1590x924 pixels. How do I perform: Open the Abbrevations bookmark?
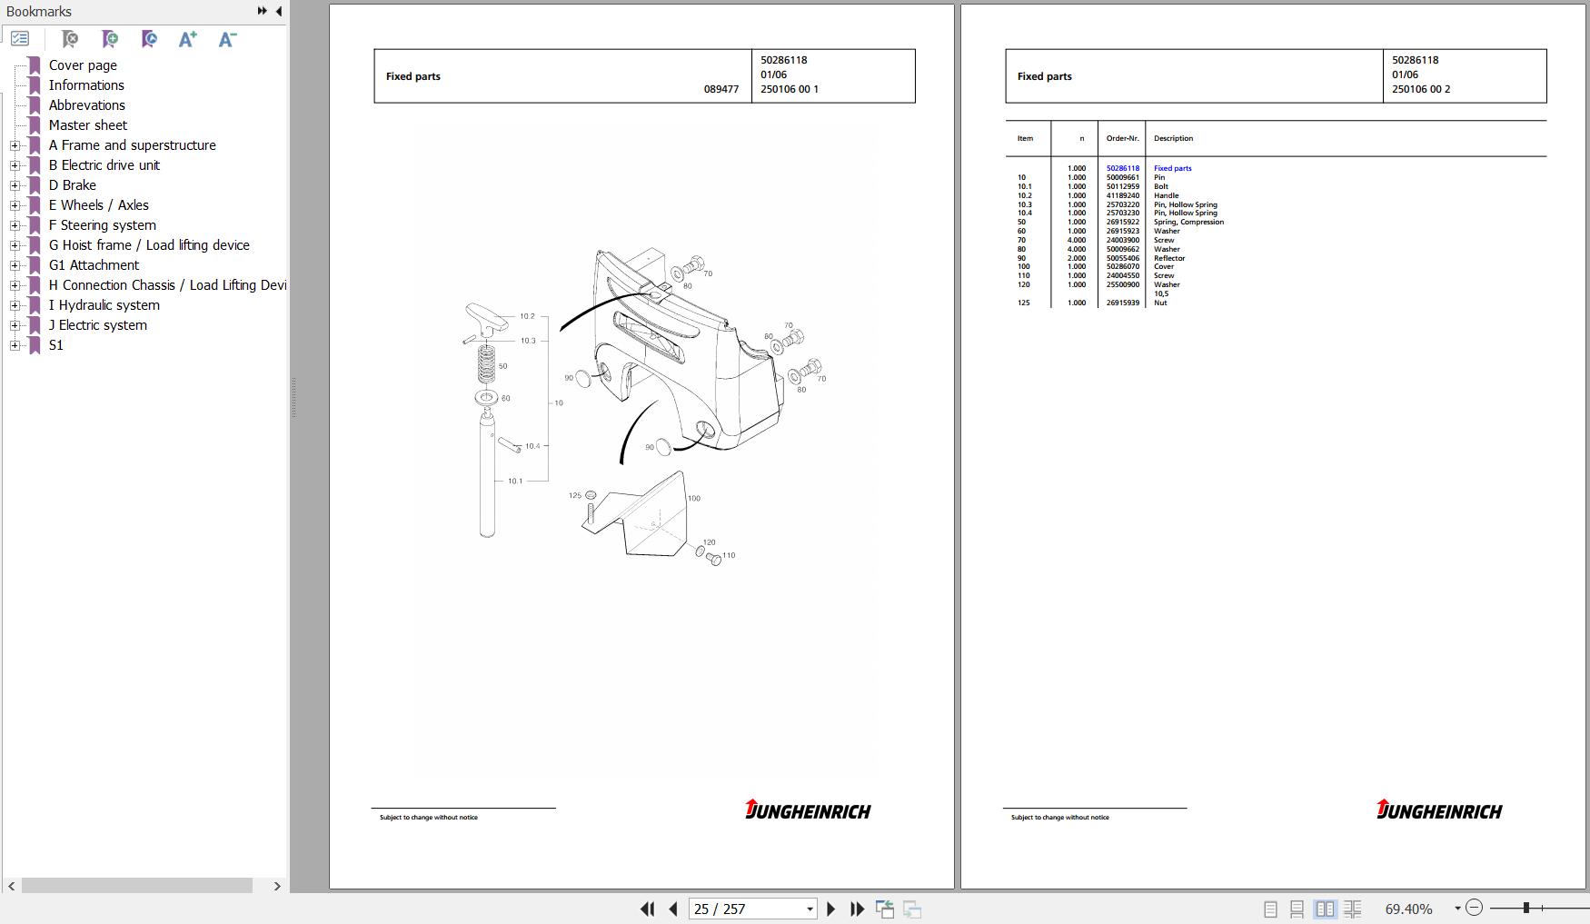tap(87, 105)
